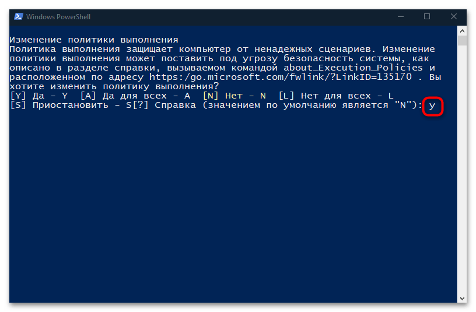
Task: Maximize the Windows PowerShell window
Action: click(427, 16)
